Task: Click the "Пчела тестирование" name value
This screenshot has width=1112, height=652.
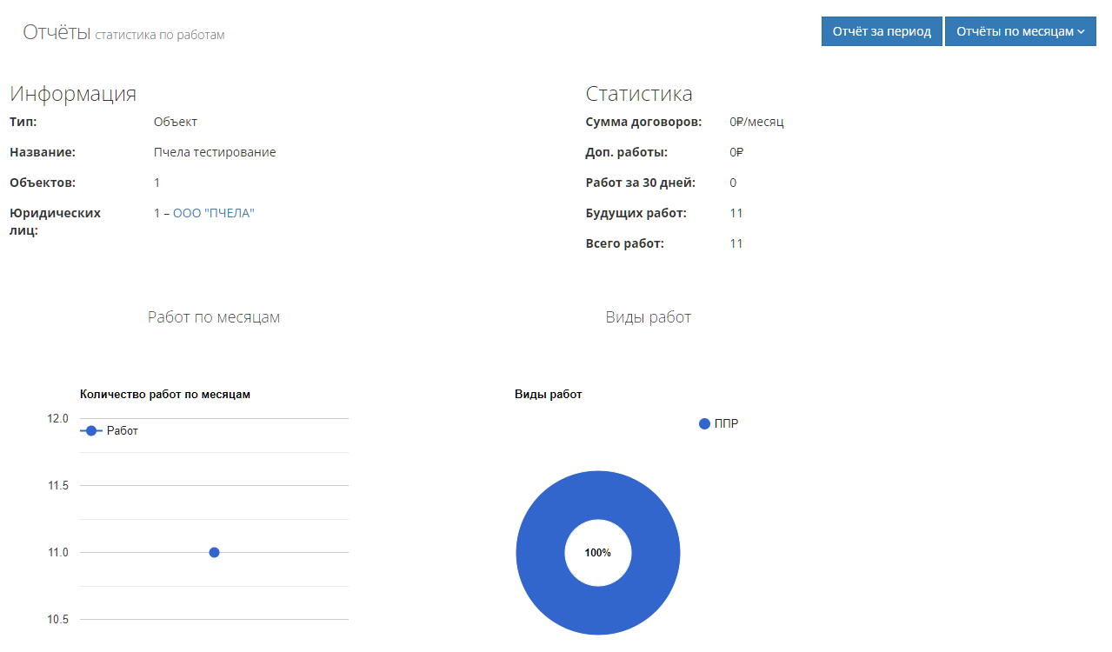Action: pos(215,152)
